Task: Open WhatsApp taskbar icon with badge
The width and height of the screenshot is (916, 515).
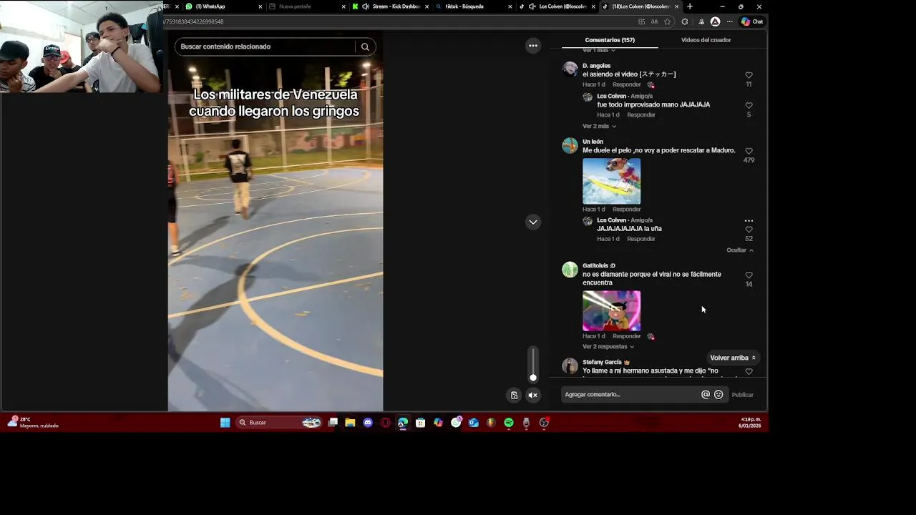Action: tap(457, 422)
